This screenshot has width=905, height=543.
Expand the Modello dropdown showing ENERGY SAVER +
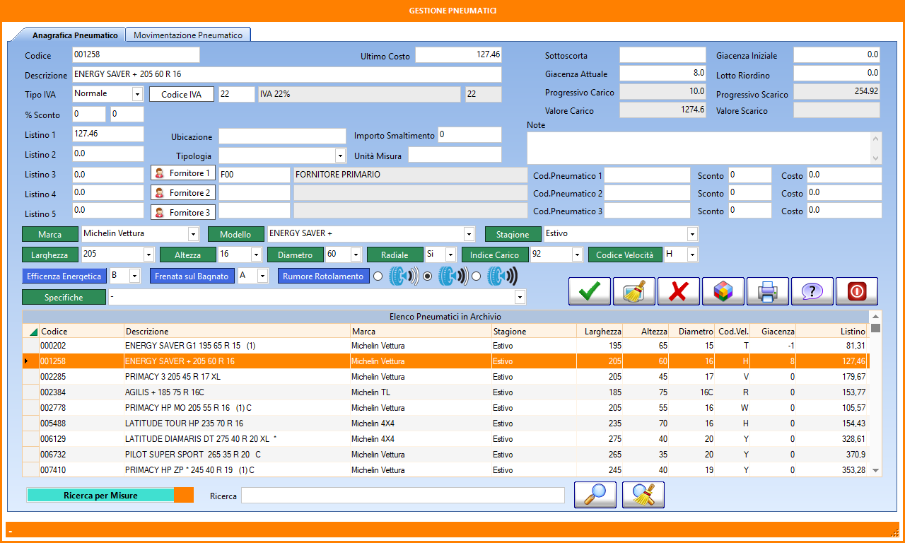(x=468, y=234)
